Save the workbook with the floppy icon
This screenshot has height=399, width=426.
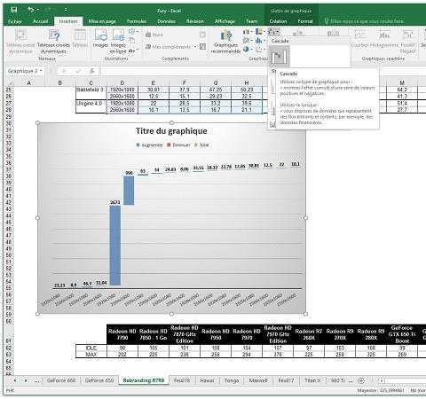(14, 10)
